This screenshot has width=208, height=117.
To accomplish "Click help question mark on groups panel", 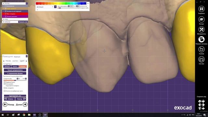I will 27,4.
